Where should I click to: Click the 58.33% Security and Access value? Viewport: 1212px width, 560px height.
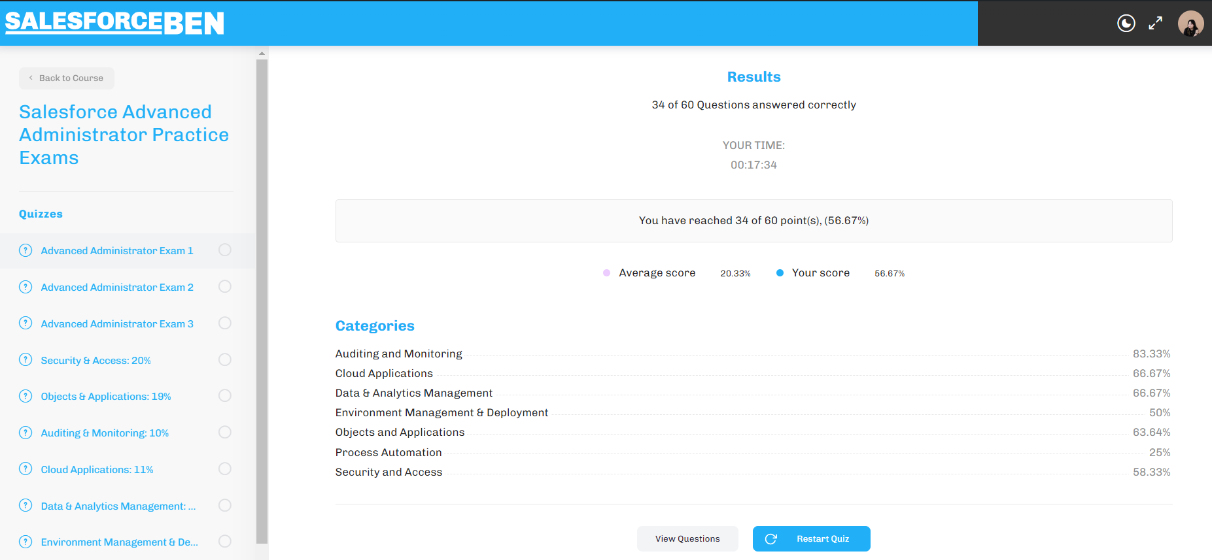pyautogui.click(x=1151, y=472)
